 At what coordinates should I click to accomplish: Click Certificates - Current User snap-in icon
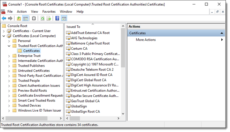(9, 31)
